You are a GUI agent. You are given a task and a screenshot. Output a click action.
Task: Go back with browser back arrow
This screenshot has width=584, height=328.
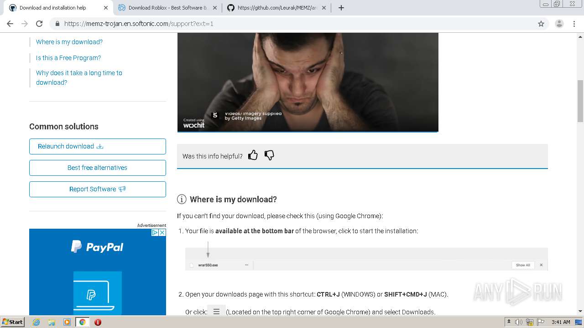[10, 24]
